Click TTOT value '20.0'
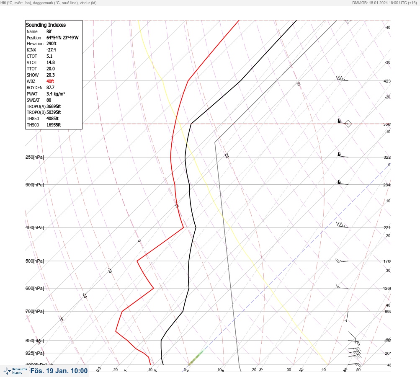The width and height of the screenshot is (420, 377). click(x=51, y=69)
